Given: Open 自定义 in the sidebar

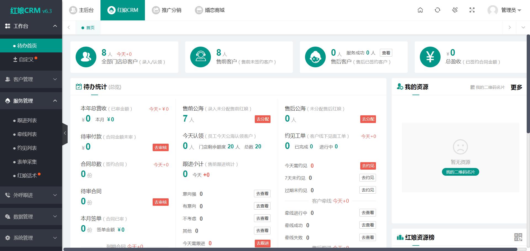Looking at the screenshot, I should [31, 59].
